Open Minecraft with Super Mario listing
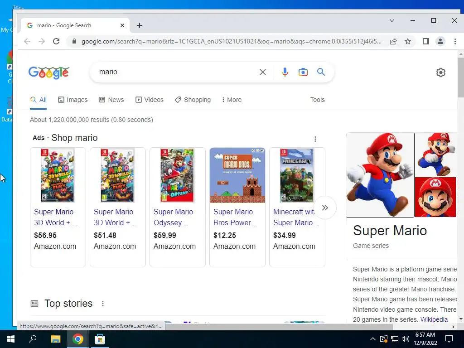 (x=296, y=217)
